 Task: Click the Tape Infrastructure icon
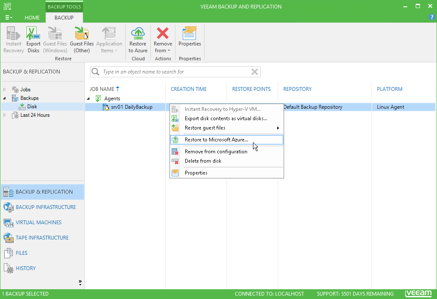tap(9, 238)
